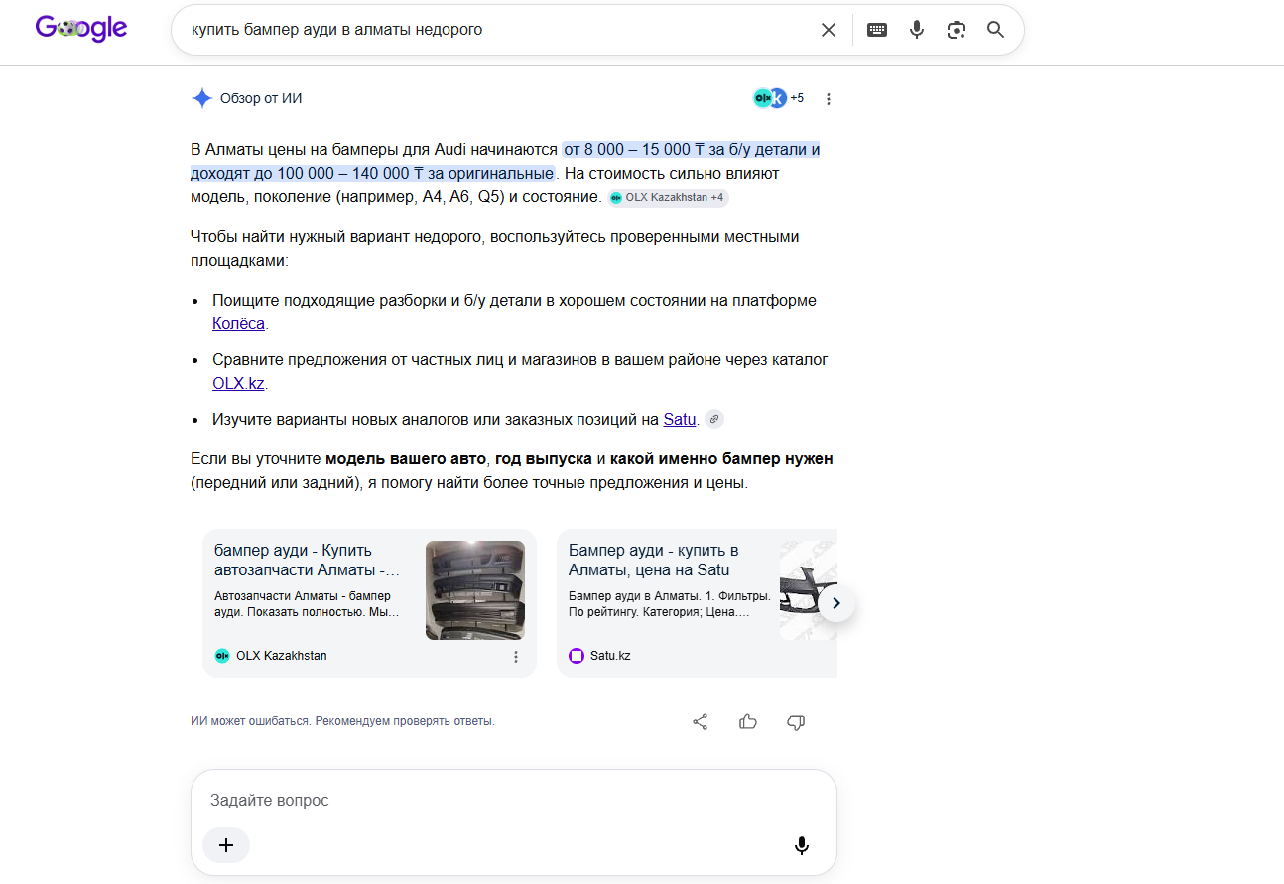Open the on-screen keyboard input tool
This screenshot has height=884, width=1284.
tap(877, 30)
